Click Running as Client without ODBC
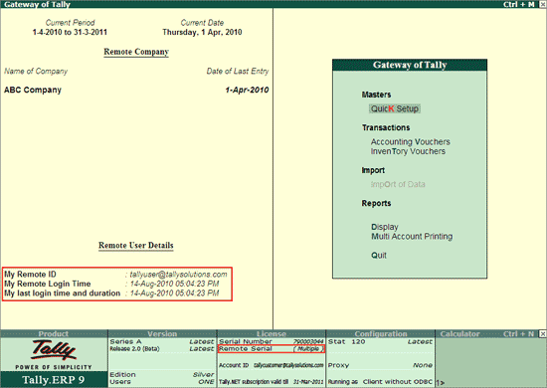Viewport: 547px width, 388px height. 380,382
